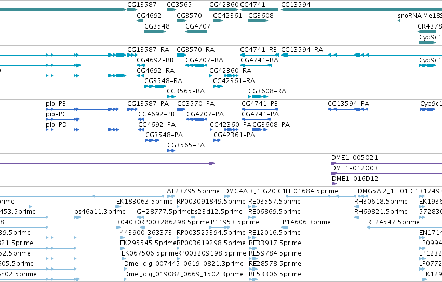The width and height of the screenshot is (442, 282).
Task: Click the CG4741-PB protein label
Action: pyautogui.click(x=260, y=104)
